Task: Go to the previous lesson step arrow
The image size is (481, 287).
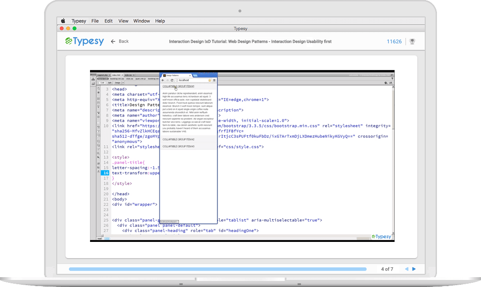Action: click(406, 269)
